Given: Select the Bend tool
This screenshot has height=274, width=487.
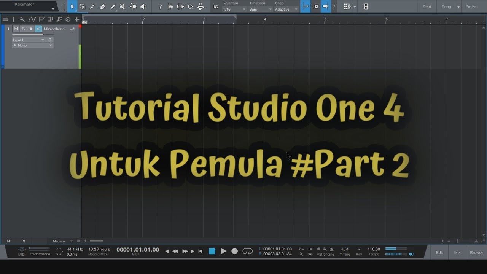Looking at the screenshot, I should [x=133, y=6].
